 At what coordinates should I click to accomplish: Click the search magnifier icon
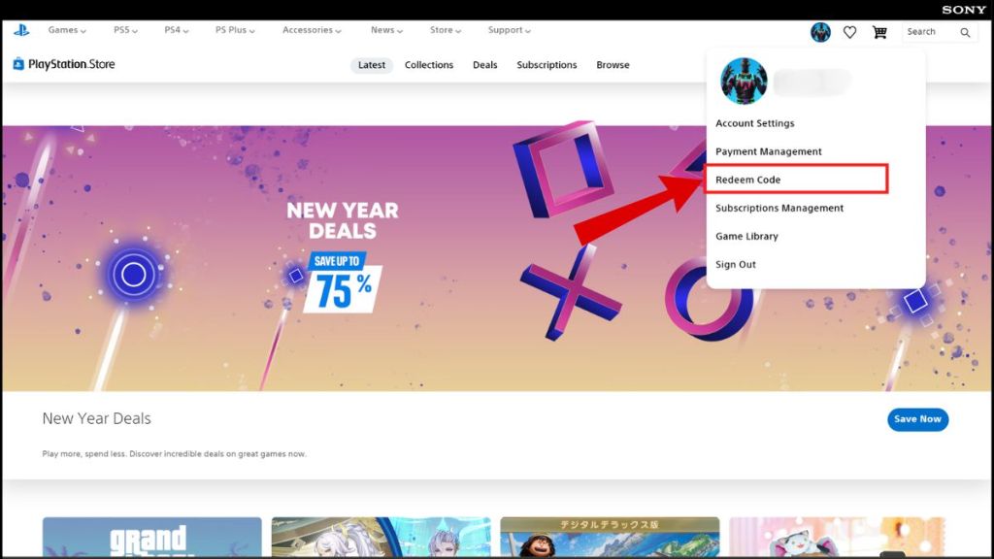[x=965, y=32]
